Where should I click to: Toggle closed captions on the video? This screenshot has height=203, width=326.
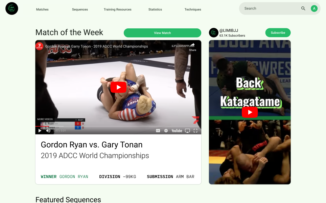click(x=158, y=130)
